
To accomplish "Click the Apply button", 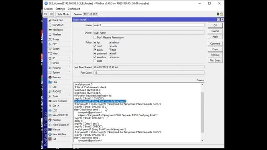I will click(x=215, y=37).
